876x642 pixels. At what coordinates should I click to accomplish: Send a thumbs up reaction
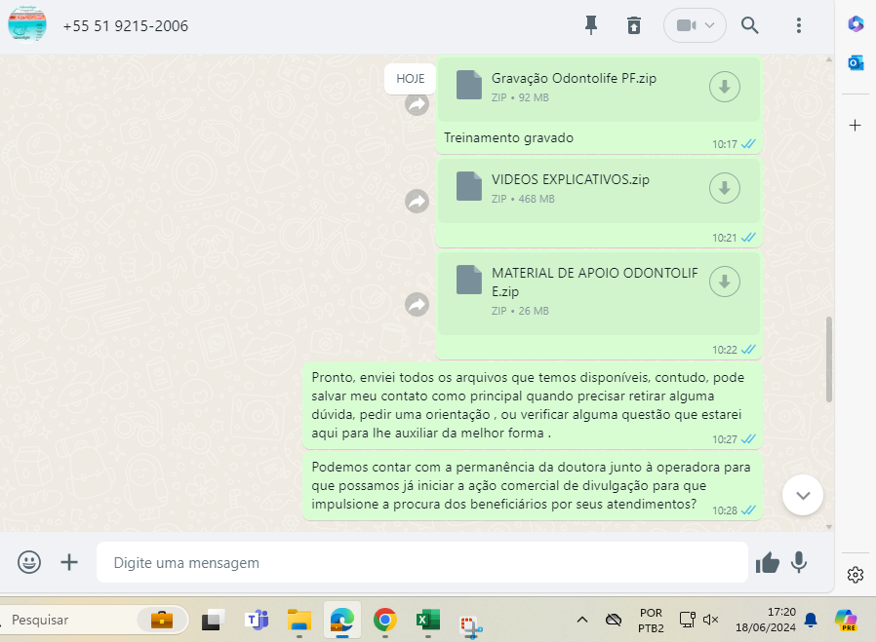[768, 562]
